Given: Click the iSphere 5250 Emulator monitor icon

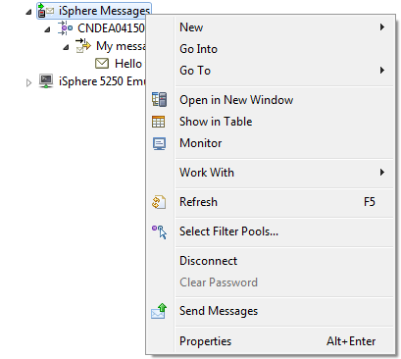Looking at the screenshot, I should [46, 80].
